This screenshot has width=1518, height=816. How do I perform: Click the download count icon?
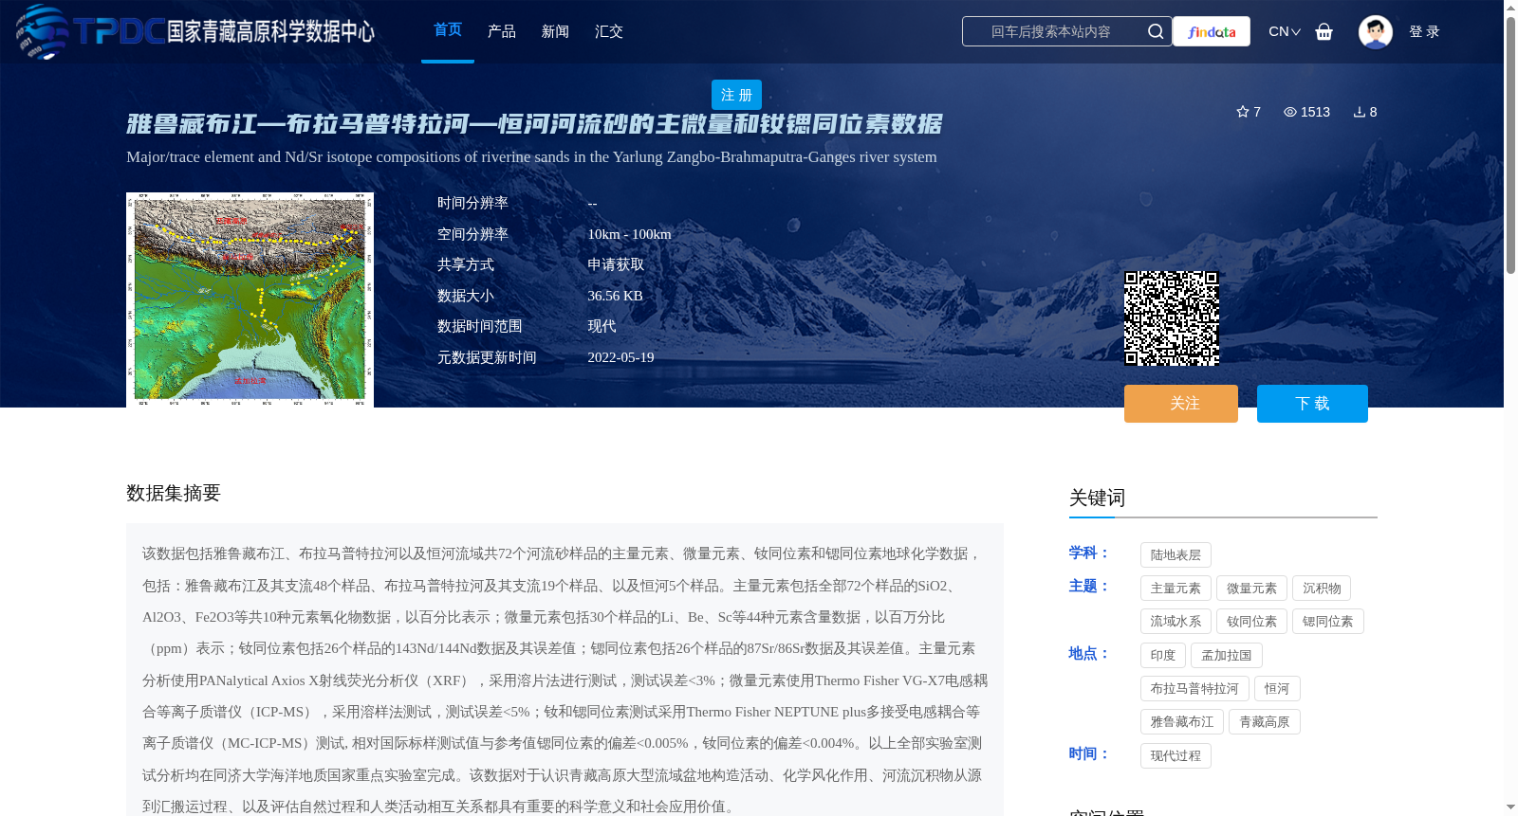click(x=1360, y=112)
